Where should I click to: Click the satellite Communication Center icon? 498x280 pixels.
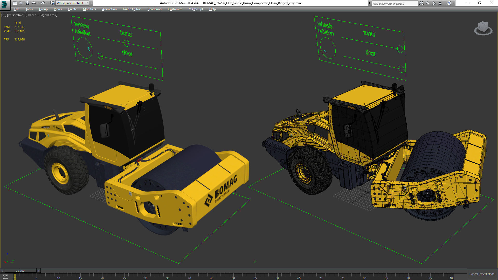coord(434,3)
